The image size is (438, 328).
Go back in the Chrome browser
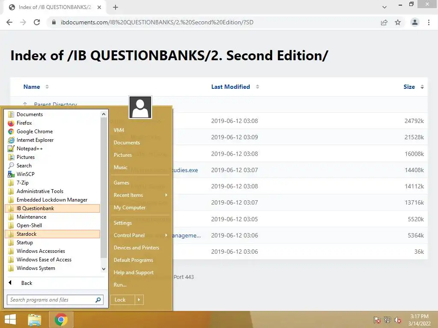tap(9, 22)
